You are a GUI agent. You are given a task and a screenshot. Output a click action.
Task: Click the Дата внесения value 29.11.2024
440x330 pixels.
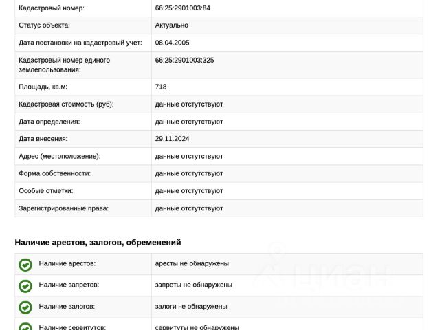(x=173, y=139)
